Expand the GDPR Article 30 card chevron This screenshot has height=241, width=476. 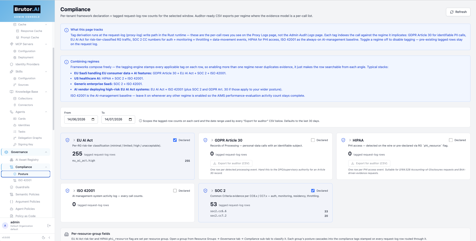coord(212,140)
